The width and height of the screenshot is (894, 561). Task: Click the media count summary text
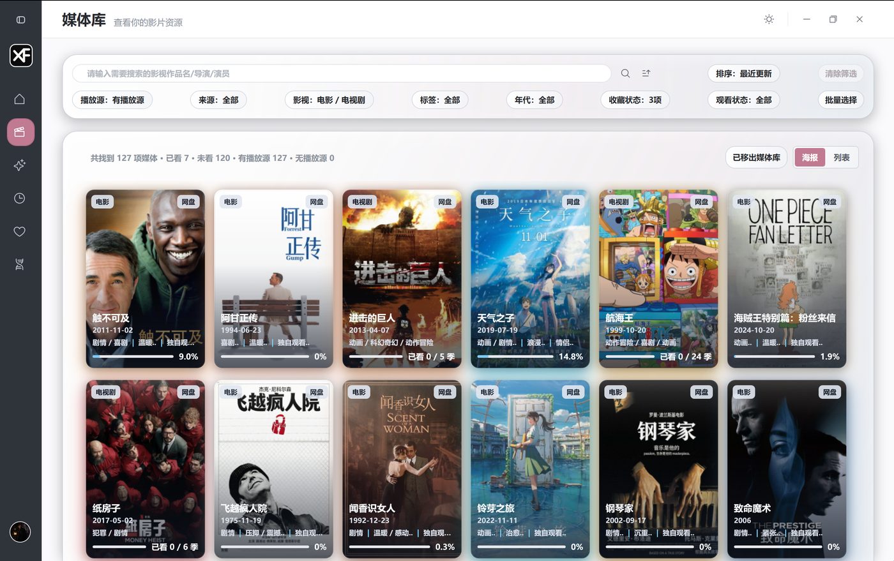pos(213,158)
